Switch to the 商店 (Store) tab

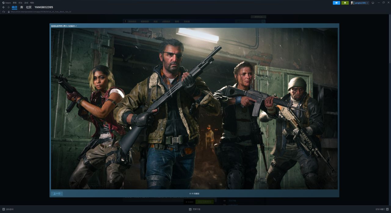(14, 7)
